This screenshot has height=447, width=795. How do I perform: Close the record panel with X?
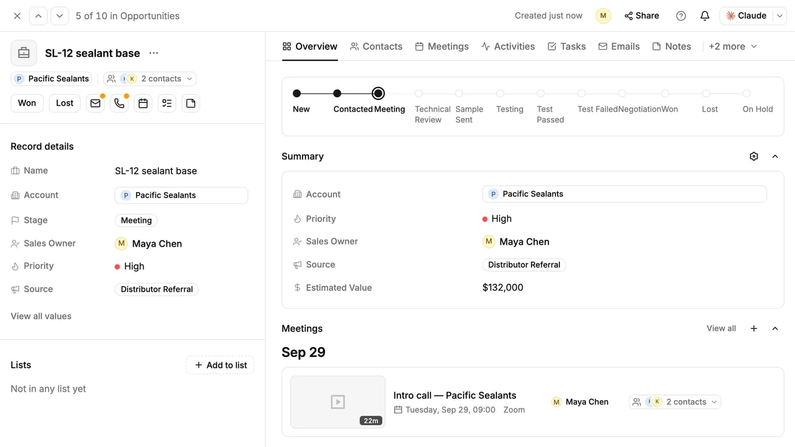coord(17,16)
